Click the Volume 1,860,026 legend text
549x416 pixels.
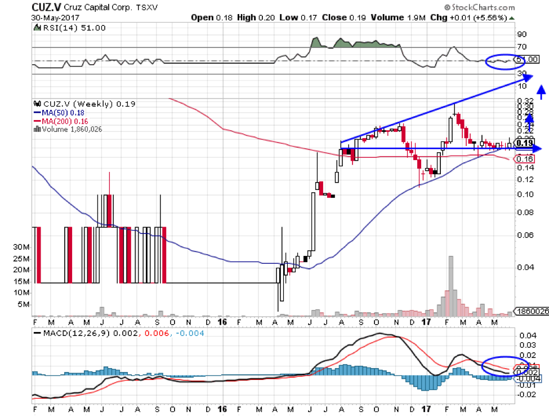pyautogui.click(x=72, y=129)
